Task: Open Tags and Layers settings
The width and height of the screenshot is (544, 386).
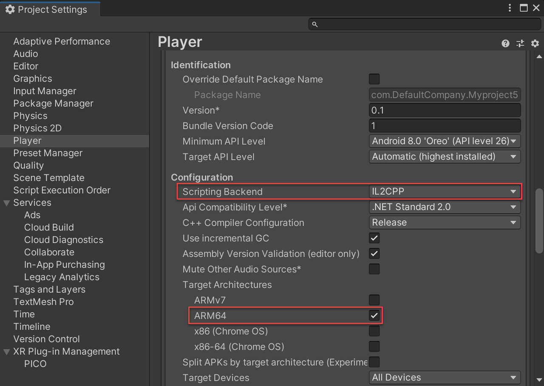Action: (49, 290)
